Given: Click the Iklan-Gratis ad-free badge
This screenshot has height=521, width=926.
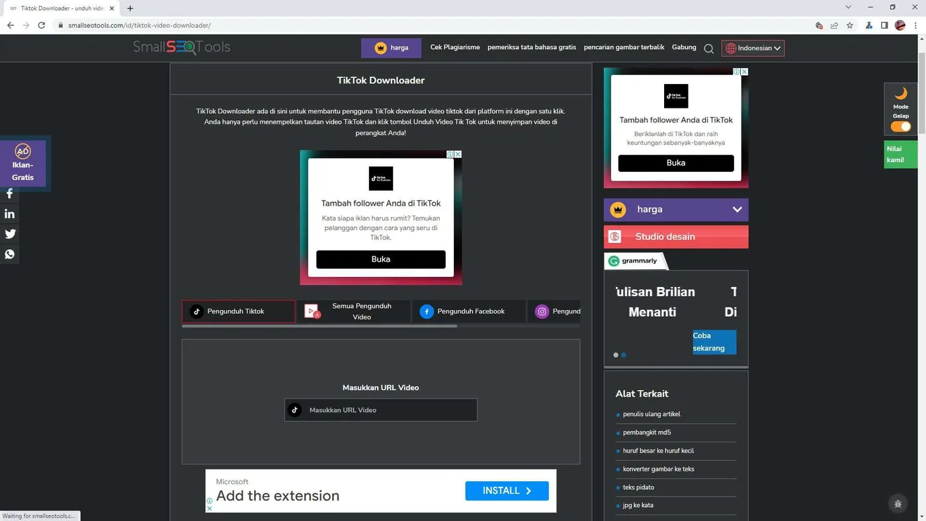Looking at the screenshot, I should [x=22, y=163].
